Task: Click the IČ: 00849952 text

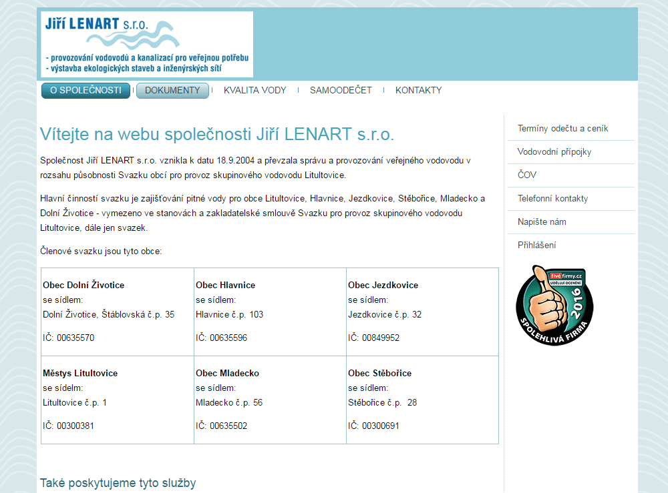Action: point(373,338)
